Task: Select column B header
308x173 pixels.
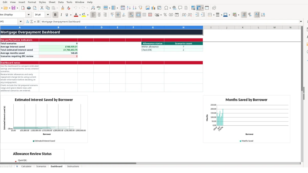Action: point(58,27)
